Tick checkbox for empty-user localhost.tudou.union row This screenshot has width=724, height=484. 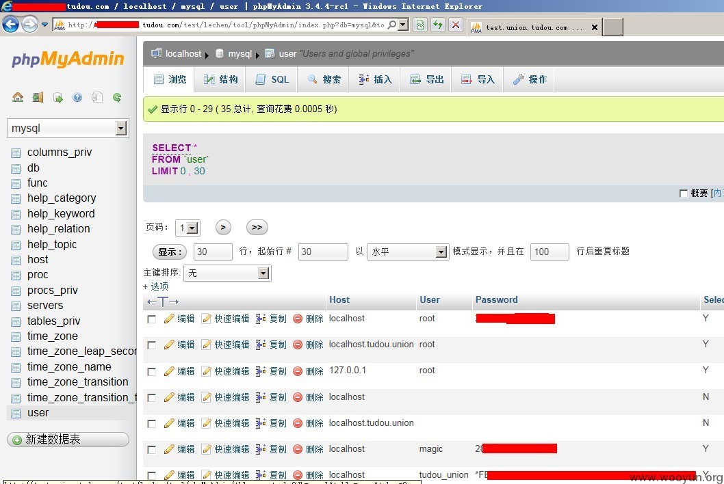click(151, 424)
